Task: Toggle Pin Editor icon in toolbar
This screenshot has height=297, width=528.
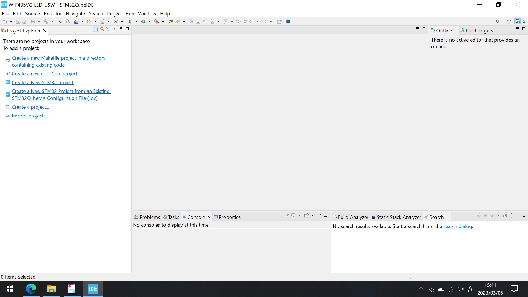Action: click(x=279, y=21)
